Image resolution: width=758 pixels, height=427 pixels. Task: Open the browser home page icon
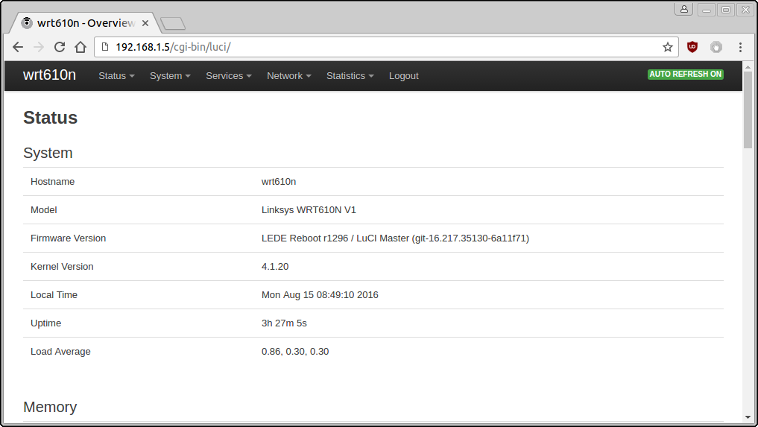coord(80,47)
